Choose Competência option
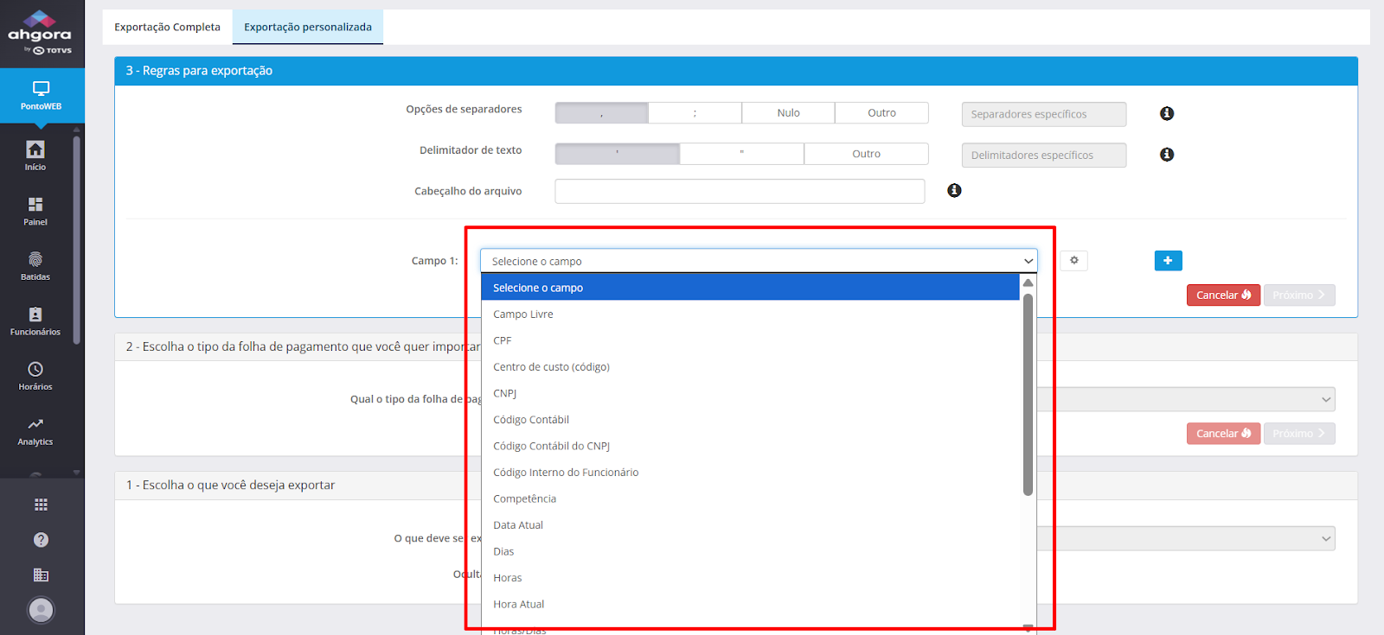Screen dimensions: 1384x635 [x=751, y=498]
